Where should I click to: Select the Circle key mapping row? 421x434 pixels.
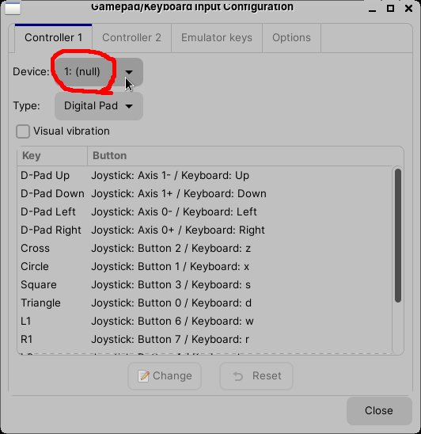(x=205, y=267)
